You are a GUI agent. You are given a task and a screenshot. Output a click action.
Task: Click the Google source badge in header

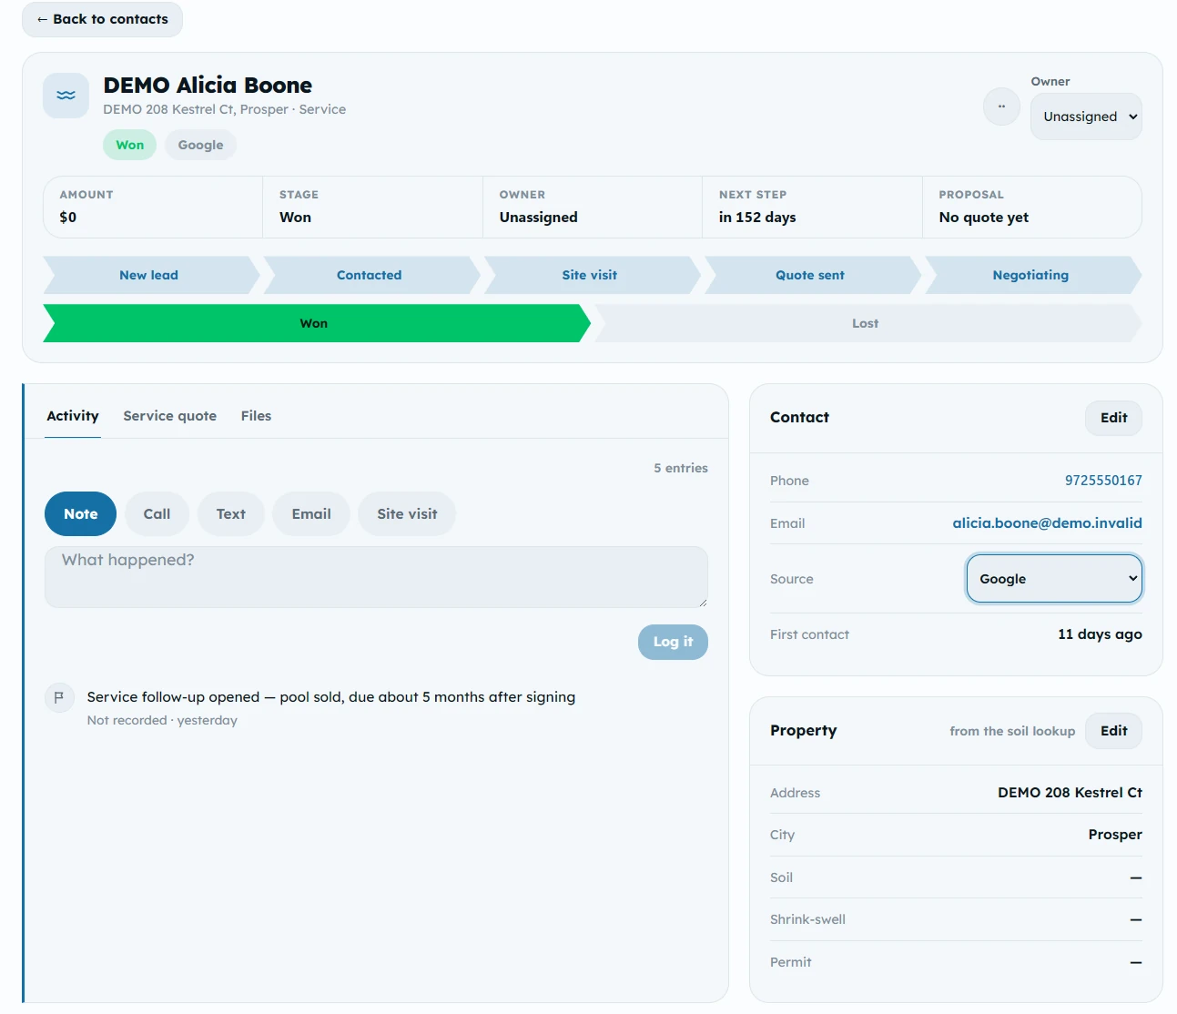[x=200, y=145]
